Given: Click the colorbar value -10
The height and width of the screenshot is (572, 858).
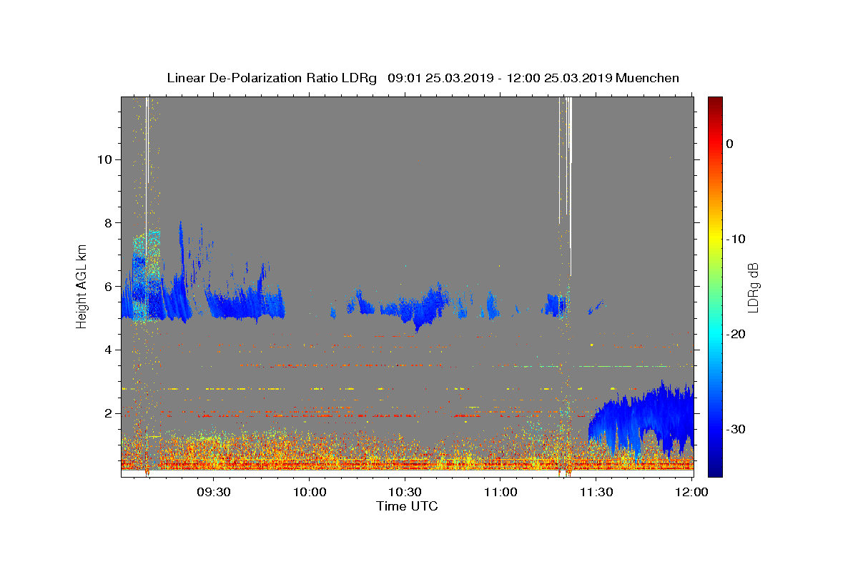Looking at the screenshot, I should click(x=736, y=239).
